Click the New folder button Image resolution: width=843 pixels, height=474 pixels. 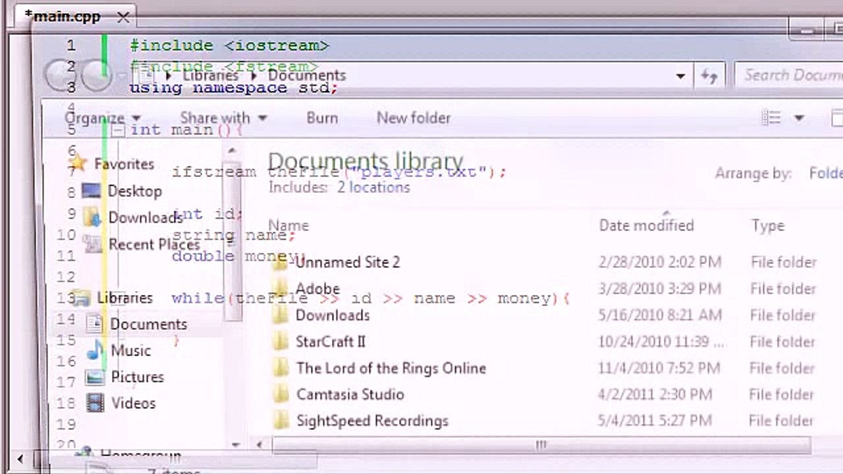click(414, 118)
